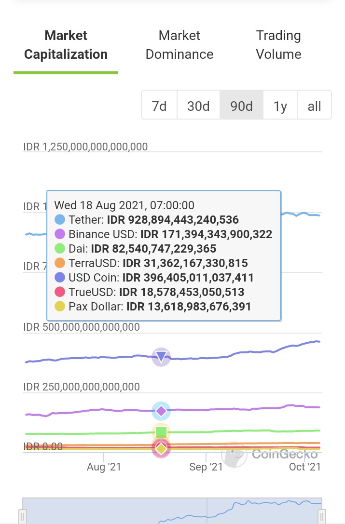
Task: Click the Dai green square data marker
Action: (x=161, y=432)
